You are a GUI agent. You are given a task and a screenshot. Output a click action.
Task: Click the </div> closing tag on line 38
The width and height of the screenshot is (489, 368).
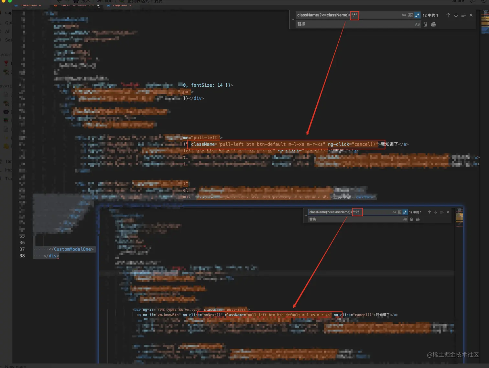tap(51, 255)
